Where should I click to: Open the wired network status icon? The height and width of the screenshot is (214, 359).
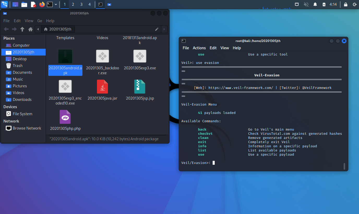tap(297, 4)
